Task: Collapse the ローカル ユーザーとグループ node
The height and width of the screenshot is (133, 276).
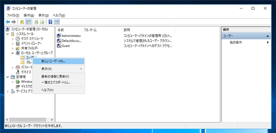Action: click(x=13, y=53)
